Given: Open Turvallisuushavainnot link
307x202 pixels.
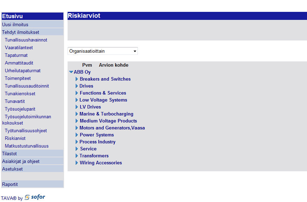Looking at the screenshot, I should click(26, 40).
